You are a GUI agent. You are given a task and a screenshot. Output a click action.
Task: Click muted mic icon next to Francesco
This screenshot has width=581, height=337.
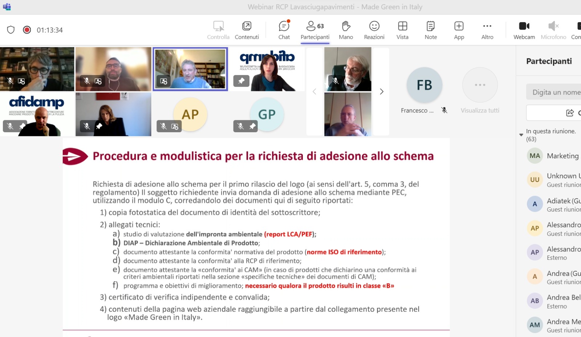pyautogui.click(x=444, y=110)
